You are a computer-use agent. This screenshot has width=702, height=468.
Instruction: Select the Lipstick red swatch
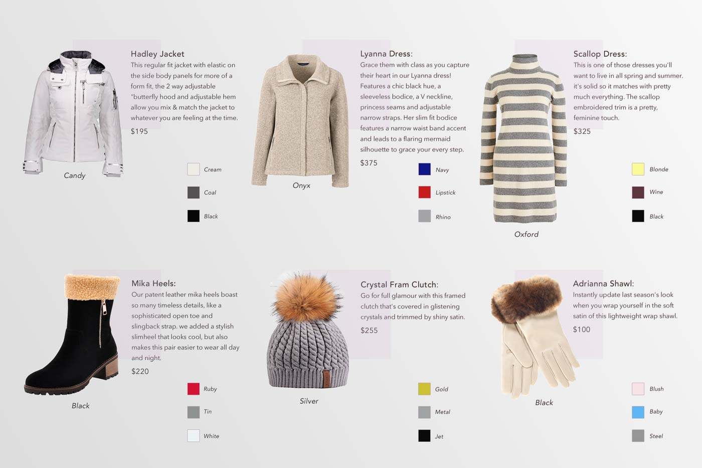(x=425, y=192)
